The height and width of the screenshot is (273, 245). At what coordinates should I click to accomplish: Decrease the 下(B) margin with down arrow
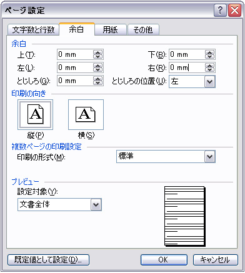209,57
